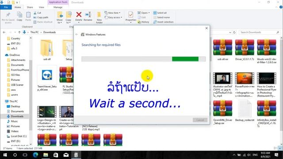
Task: Click the New folder icon
Action: (99, 15)
